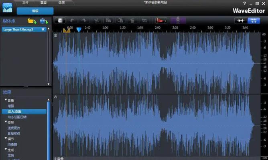268x160 pixels.
Task: Select Large Than Life.mp3 in media library
Action: [x=24, y=30]
